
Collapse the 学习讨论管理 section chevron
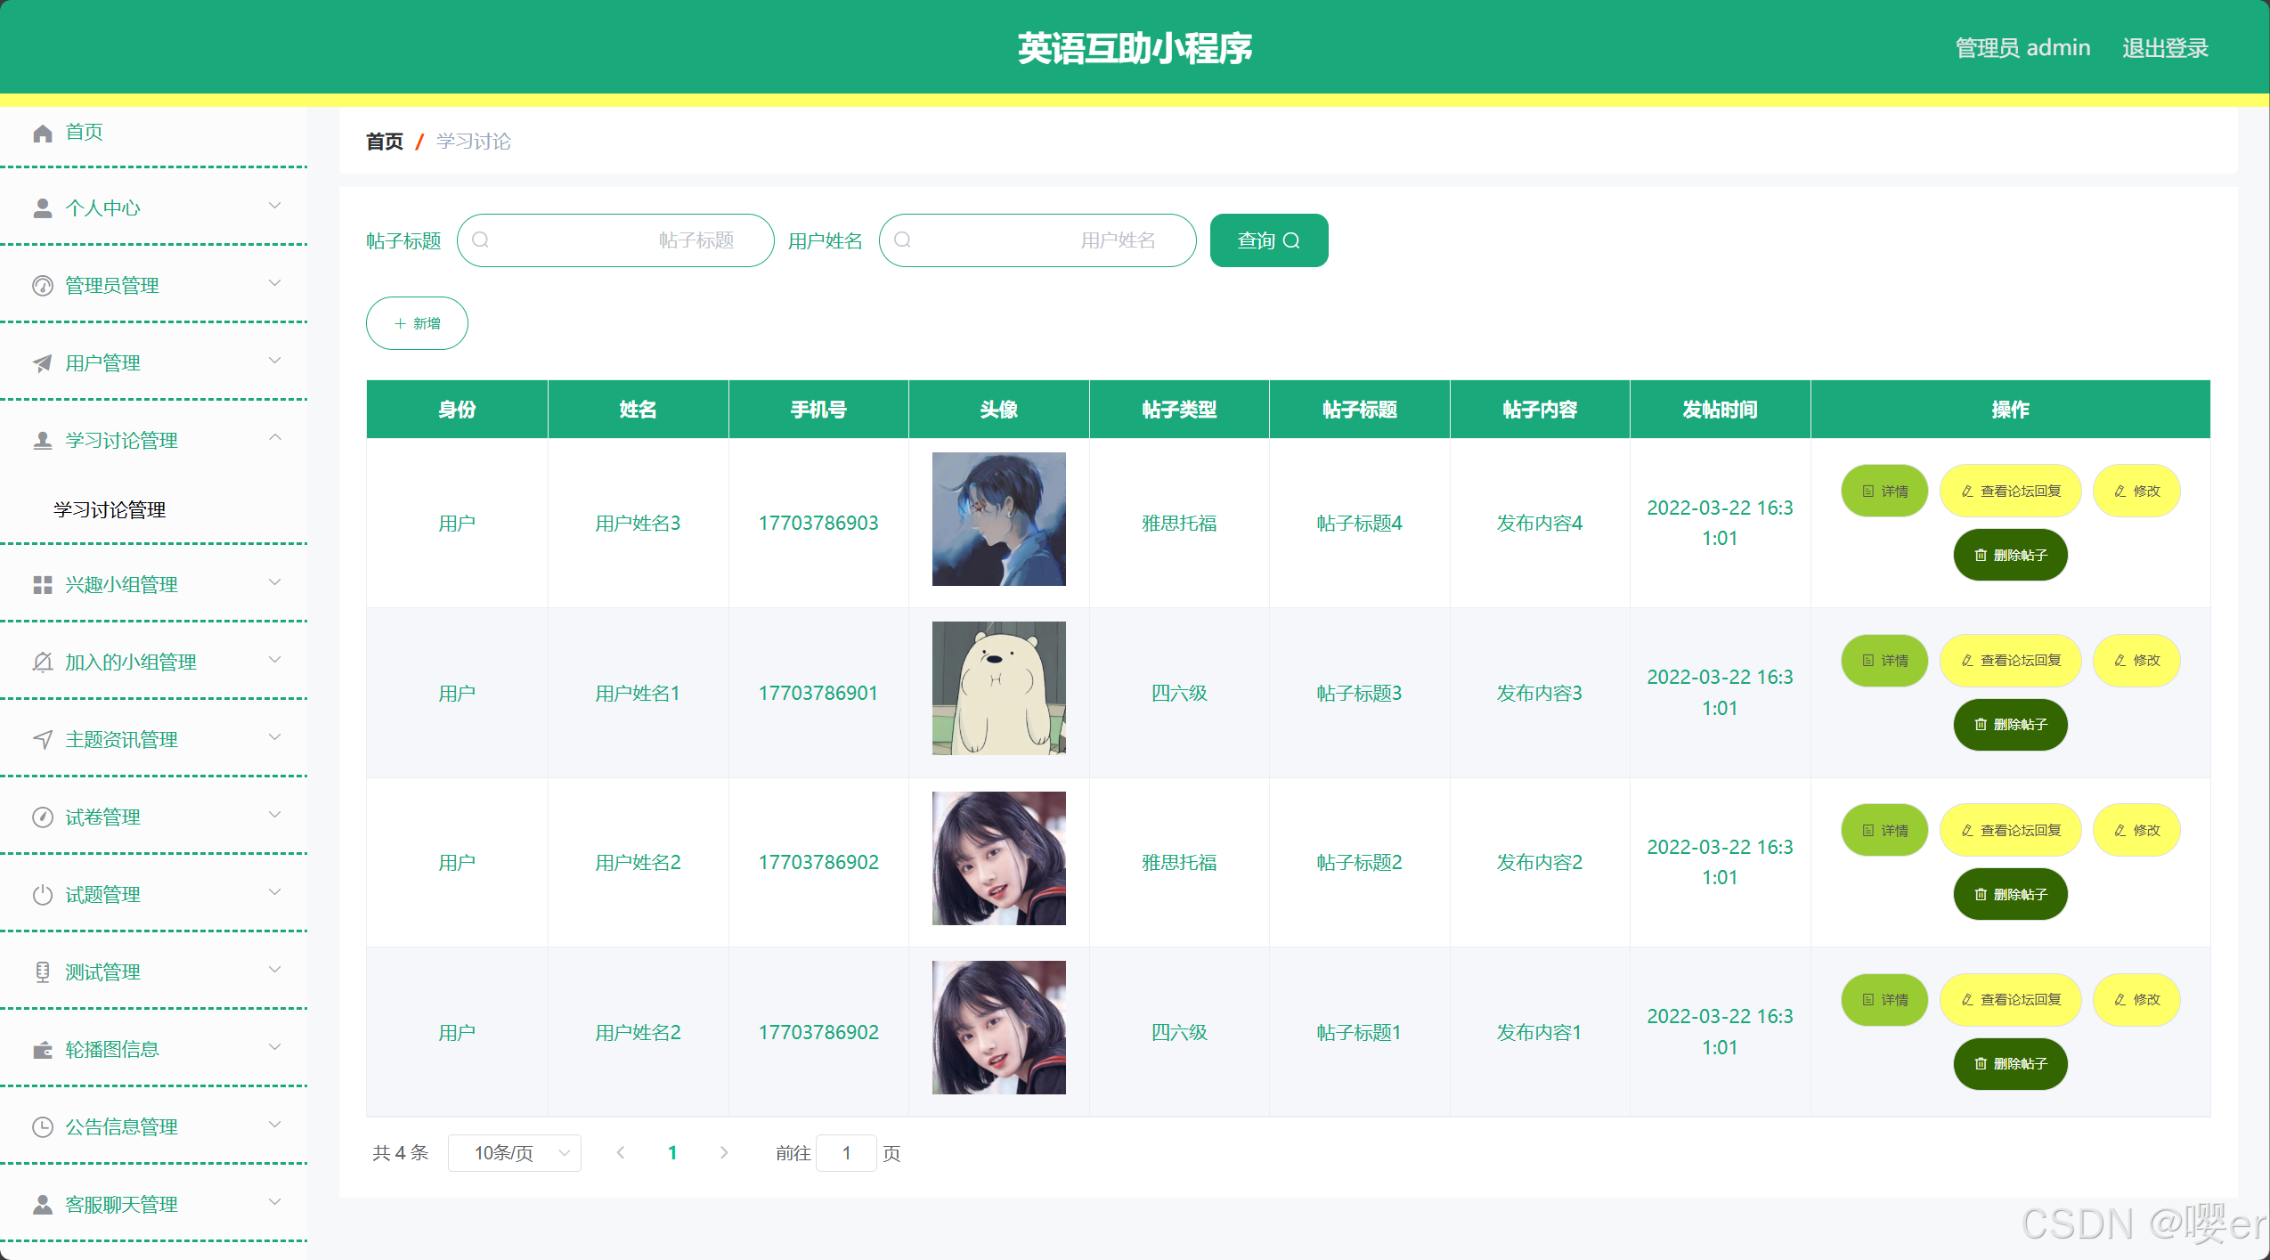click(275, 438)
